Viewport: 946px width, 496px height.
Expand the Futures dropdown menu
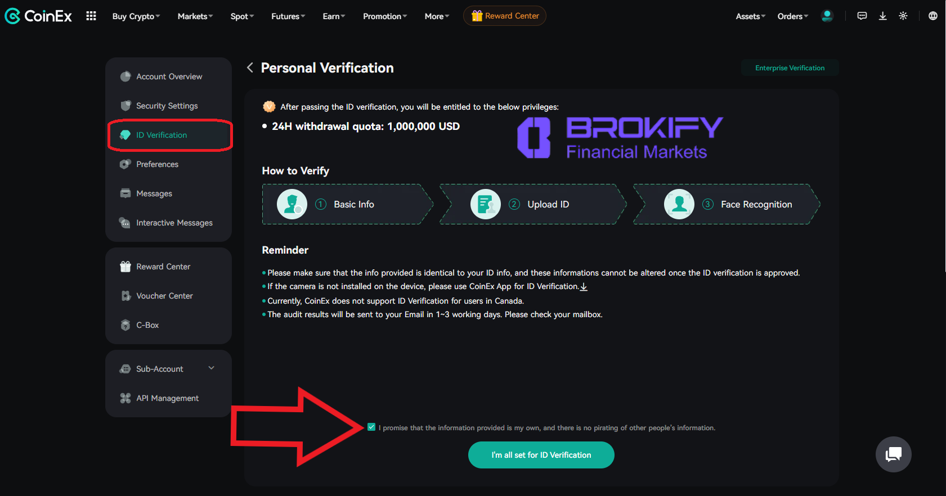tap(288, 16)
